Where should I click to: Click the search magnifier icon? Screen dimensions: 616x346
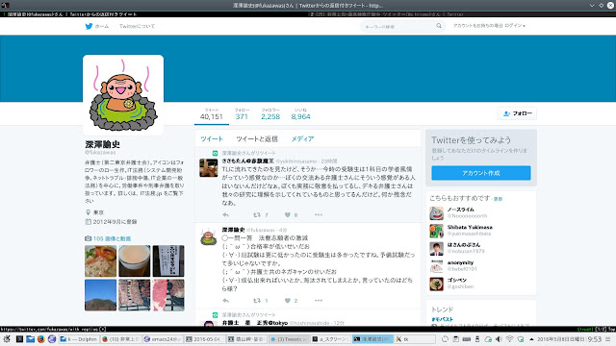pos(439,26)
